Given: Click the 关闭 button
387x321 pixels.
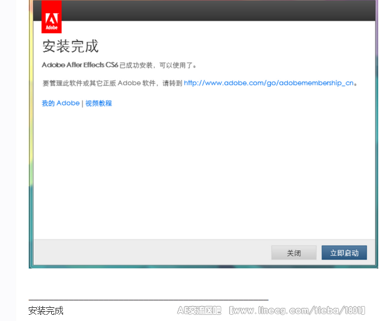Looking at the screenshot, I should 294,252.
